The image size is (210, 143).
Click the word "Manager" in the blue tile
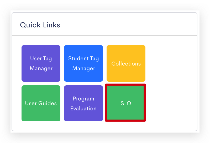[83, 69]
